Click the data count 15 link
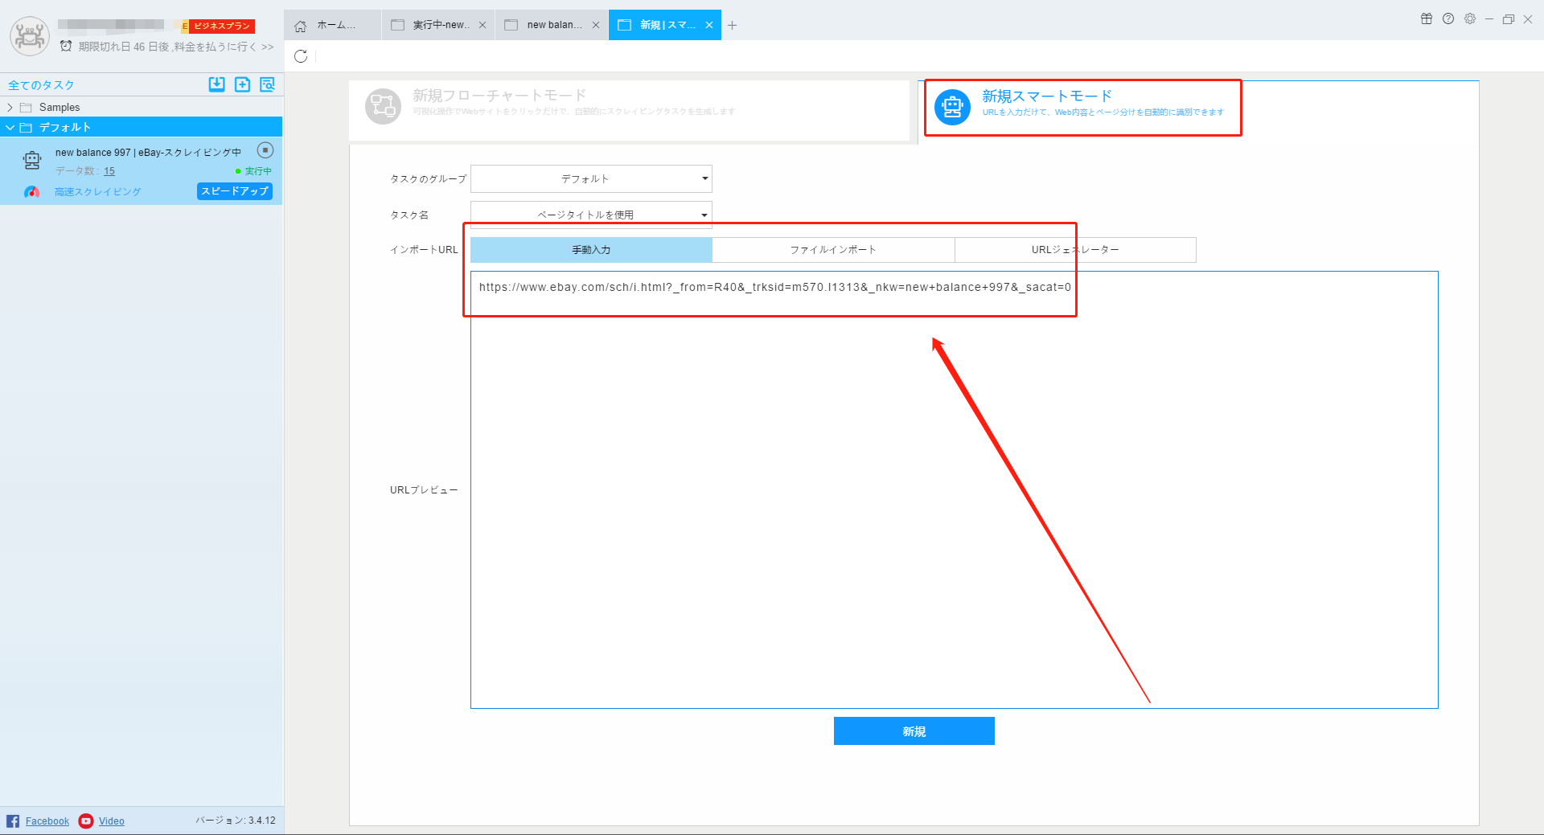Screen dimensions: 1544x835 click(109, 171)
